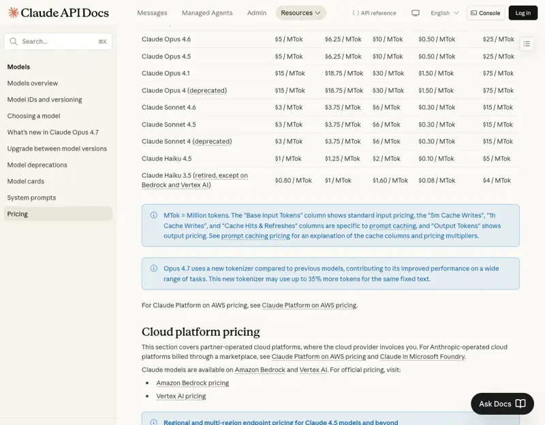545x425 pixels.
Task: Click the Claude starburst logo icon
Action: click(x=13, y=12)
